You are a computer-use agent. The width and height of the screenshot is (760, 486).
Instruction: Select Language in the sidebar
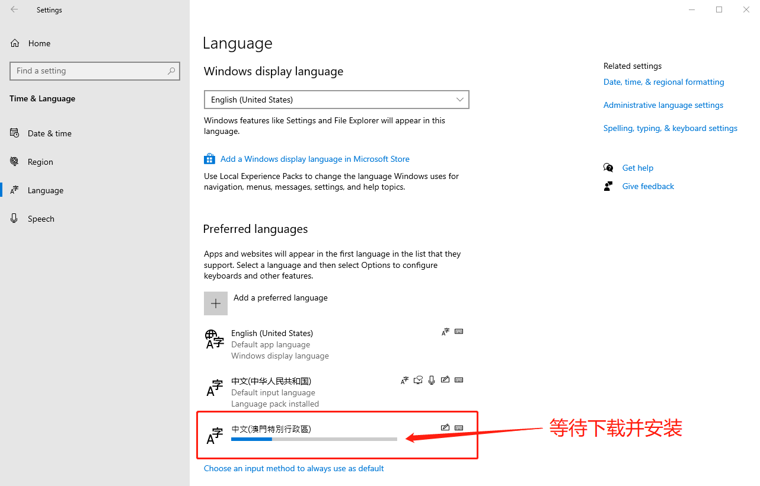pyautogui.click(x=95, y=190)
